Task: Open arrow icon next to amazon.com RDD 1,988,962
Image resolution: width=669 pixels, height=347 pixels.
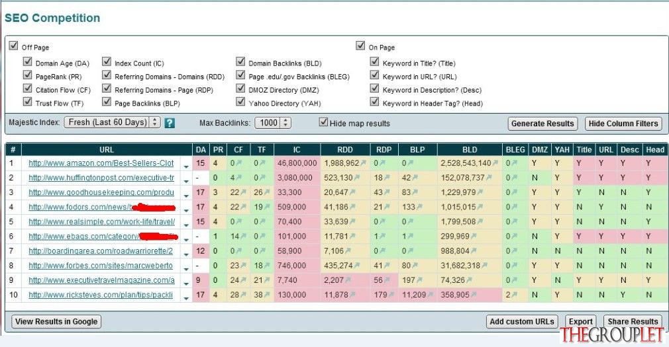Action: pos(363,163)
